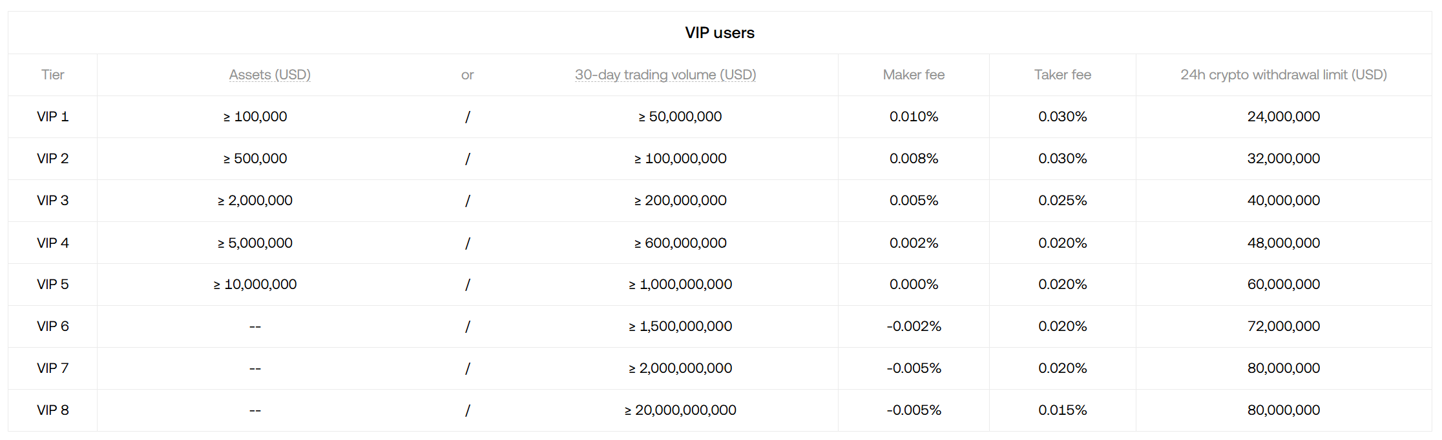
Task: Click the Assets (USD) column header
Action: pyautogui.click(x=269, y=75)
